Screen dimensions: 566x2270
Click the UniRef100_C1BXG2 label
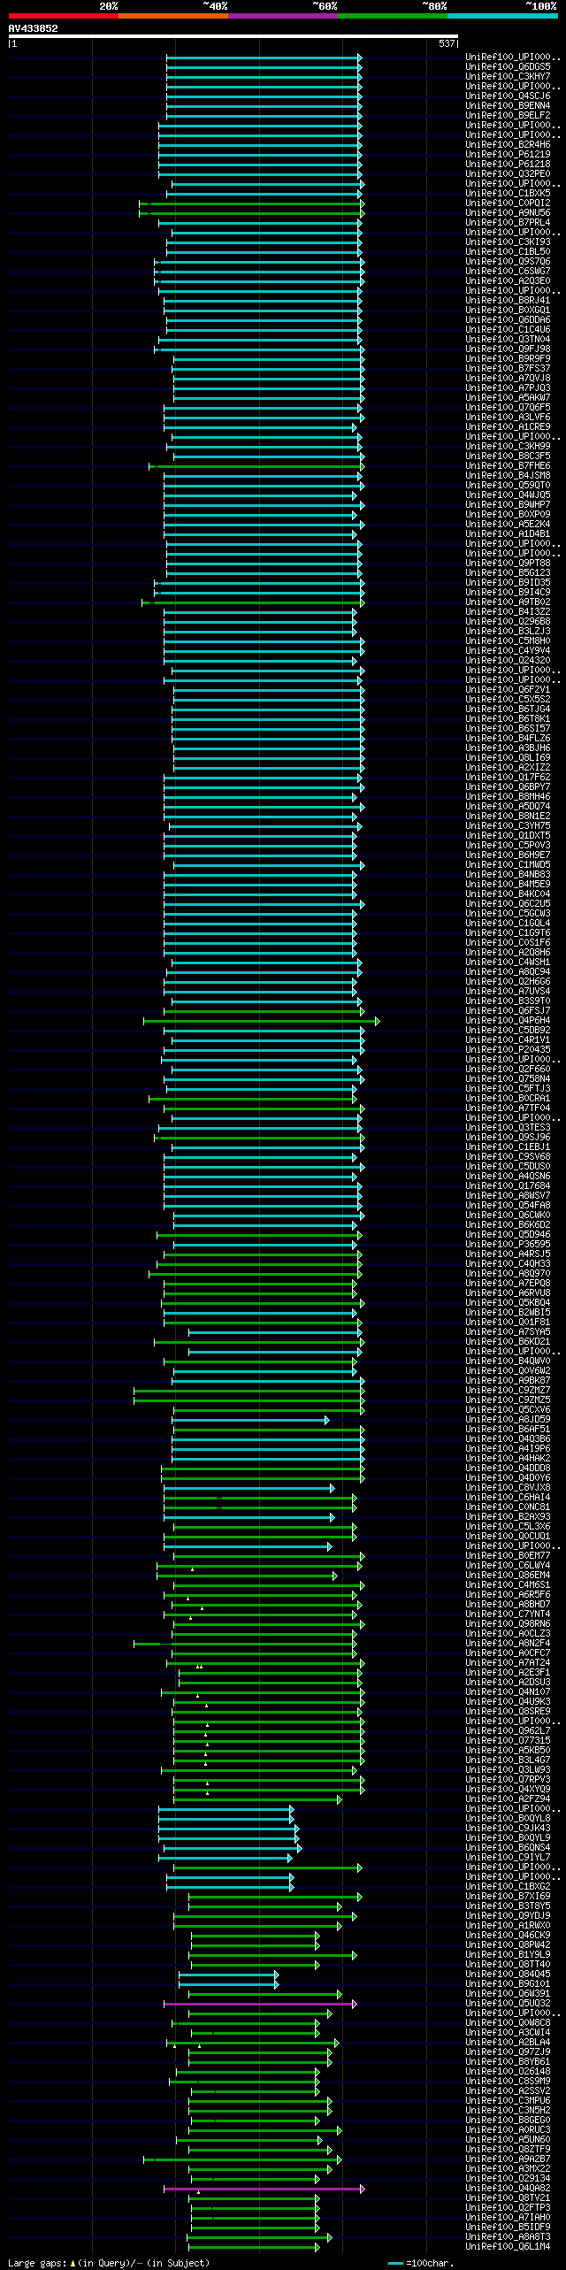click(x=508, y=1887)
